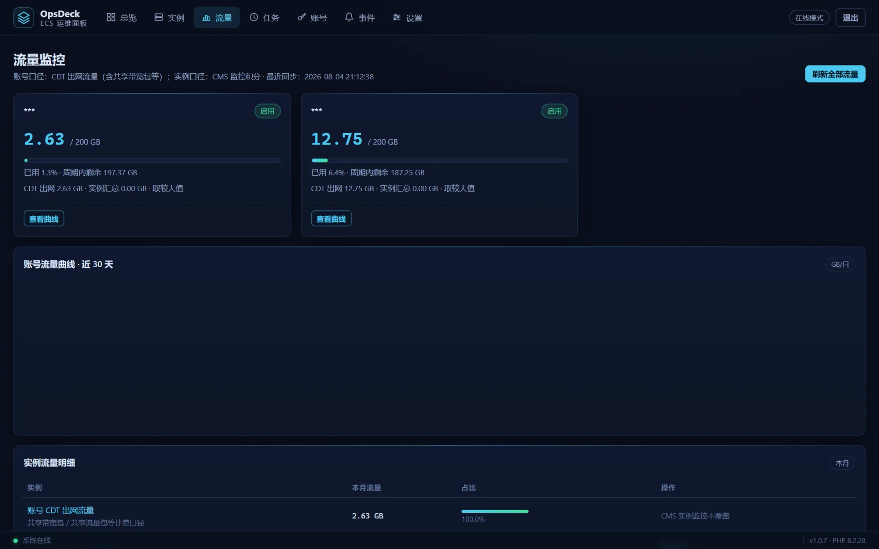Click the 实例 column header

click(34, 488)
